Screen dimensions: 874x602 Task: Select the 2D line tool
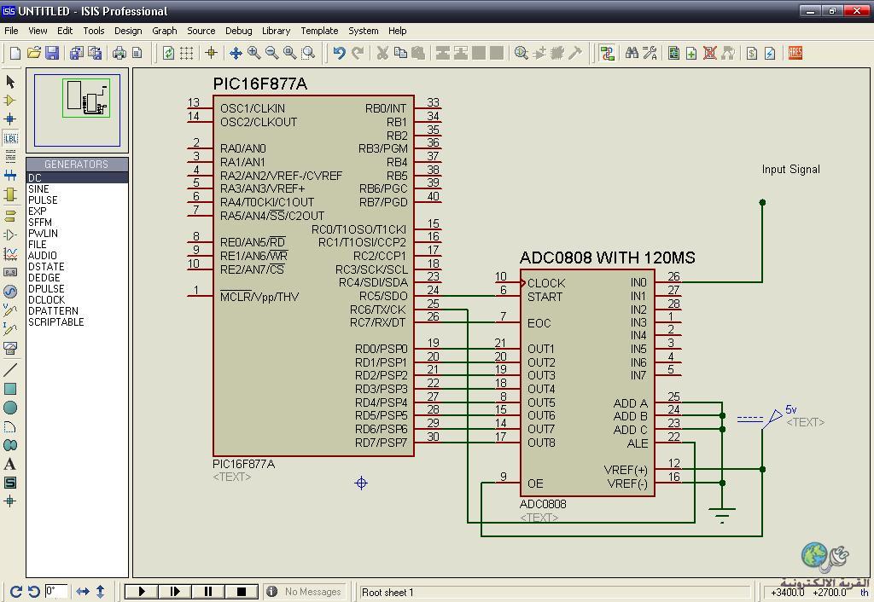click(10, 369)
